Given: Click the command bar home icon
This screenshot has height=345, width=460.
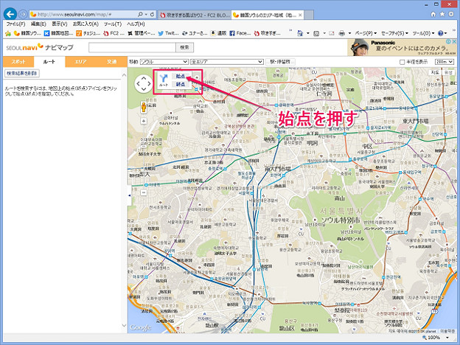Looking at the screenshot, I should click(300, 33).
